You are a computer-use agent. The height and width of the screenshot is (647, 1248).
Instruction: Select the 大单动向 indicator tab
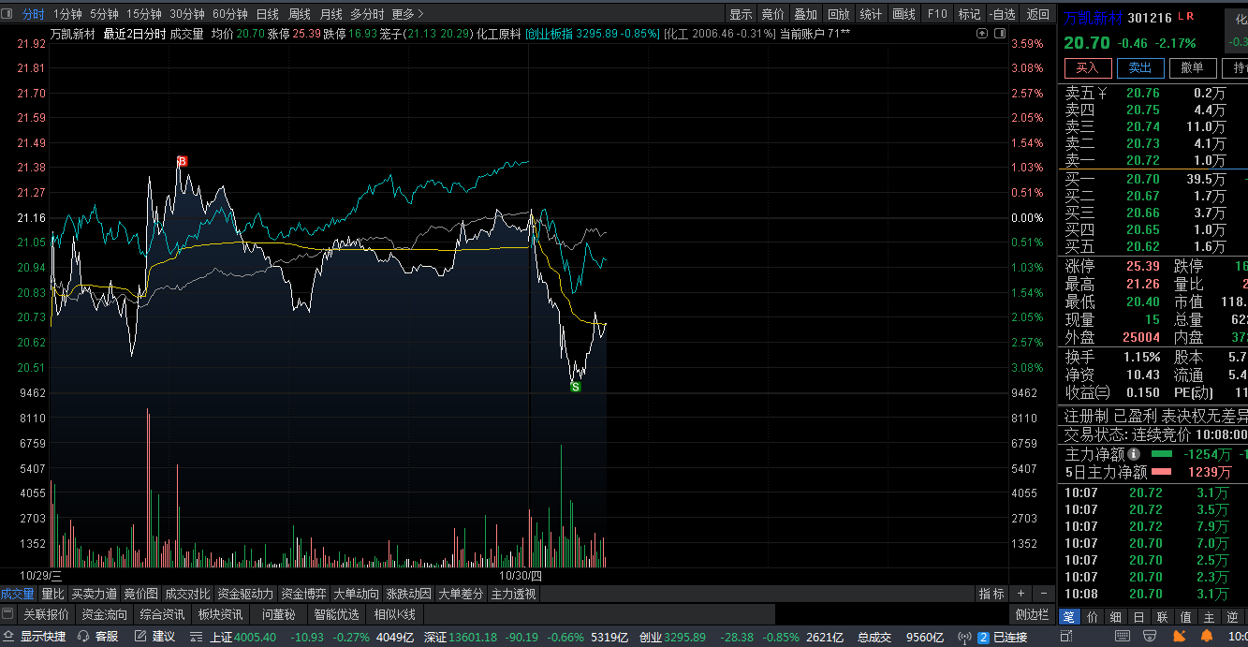(356, 594)
